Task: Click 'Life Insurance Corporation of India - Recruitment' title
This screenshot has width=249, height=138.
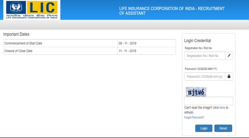Action: point(172,11)
